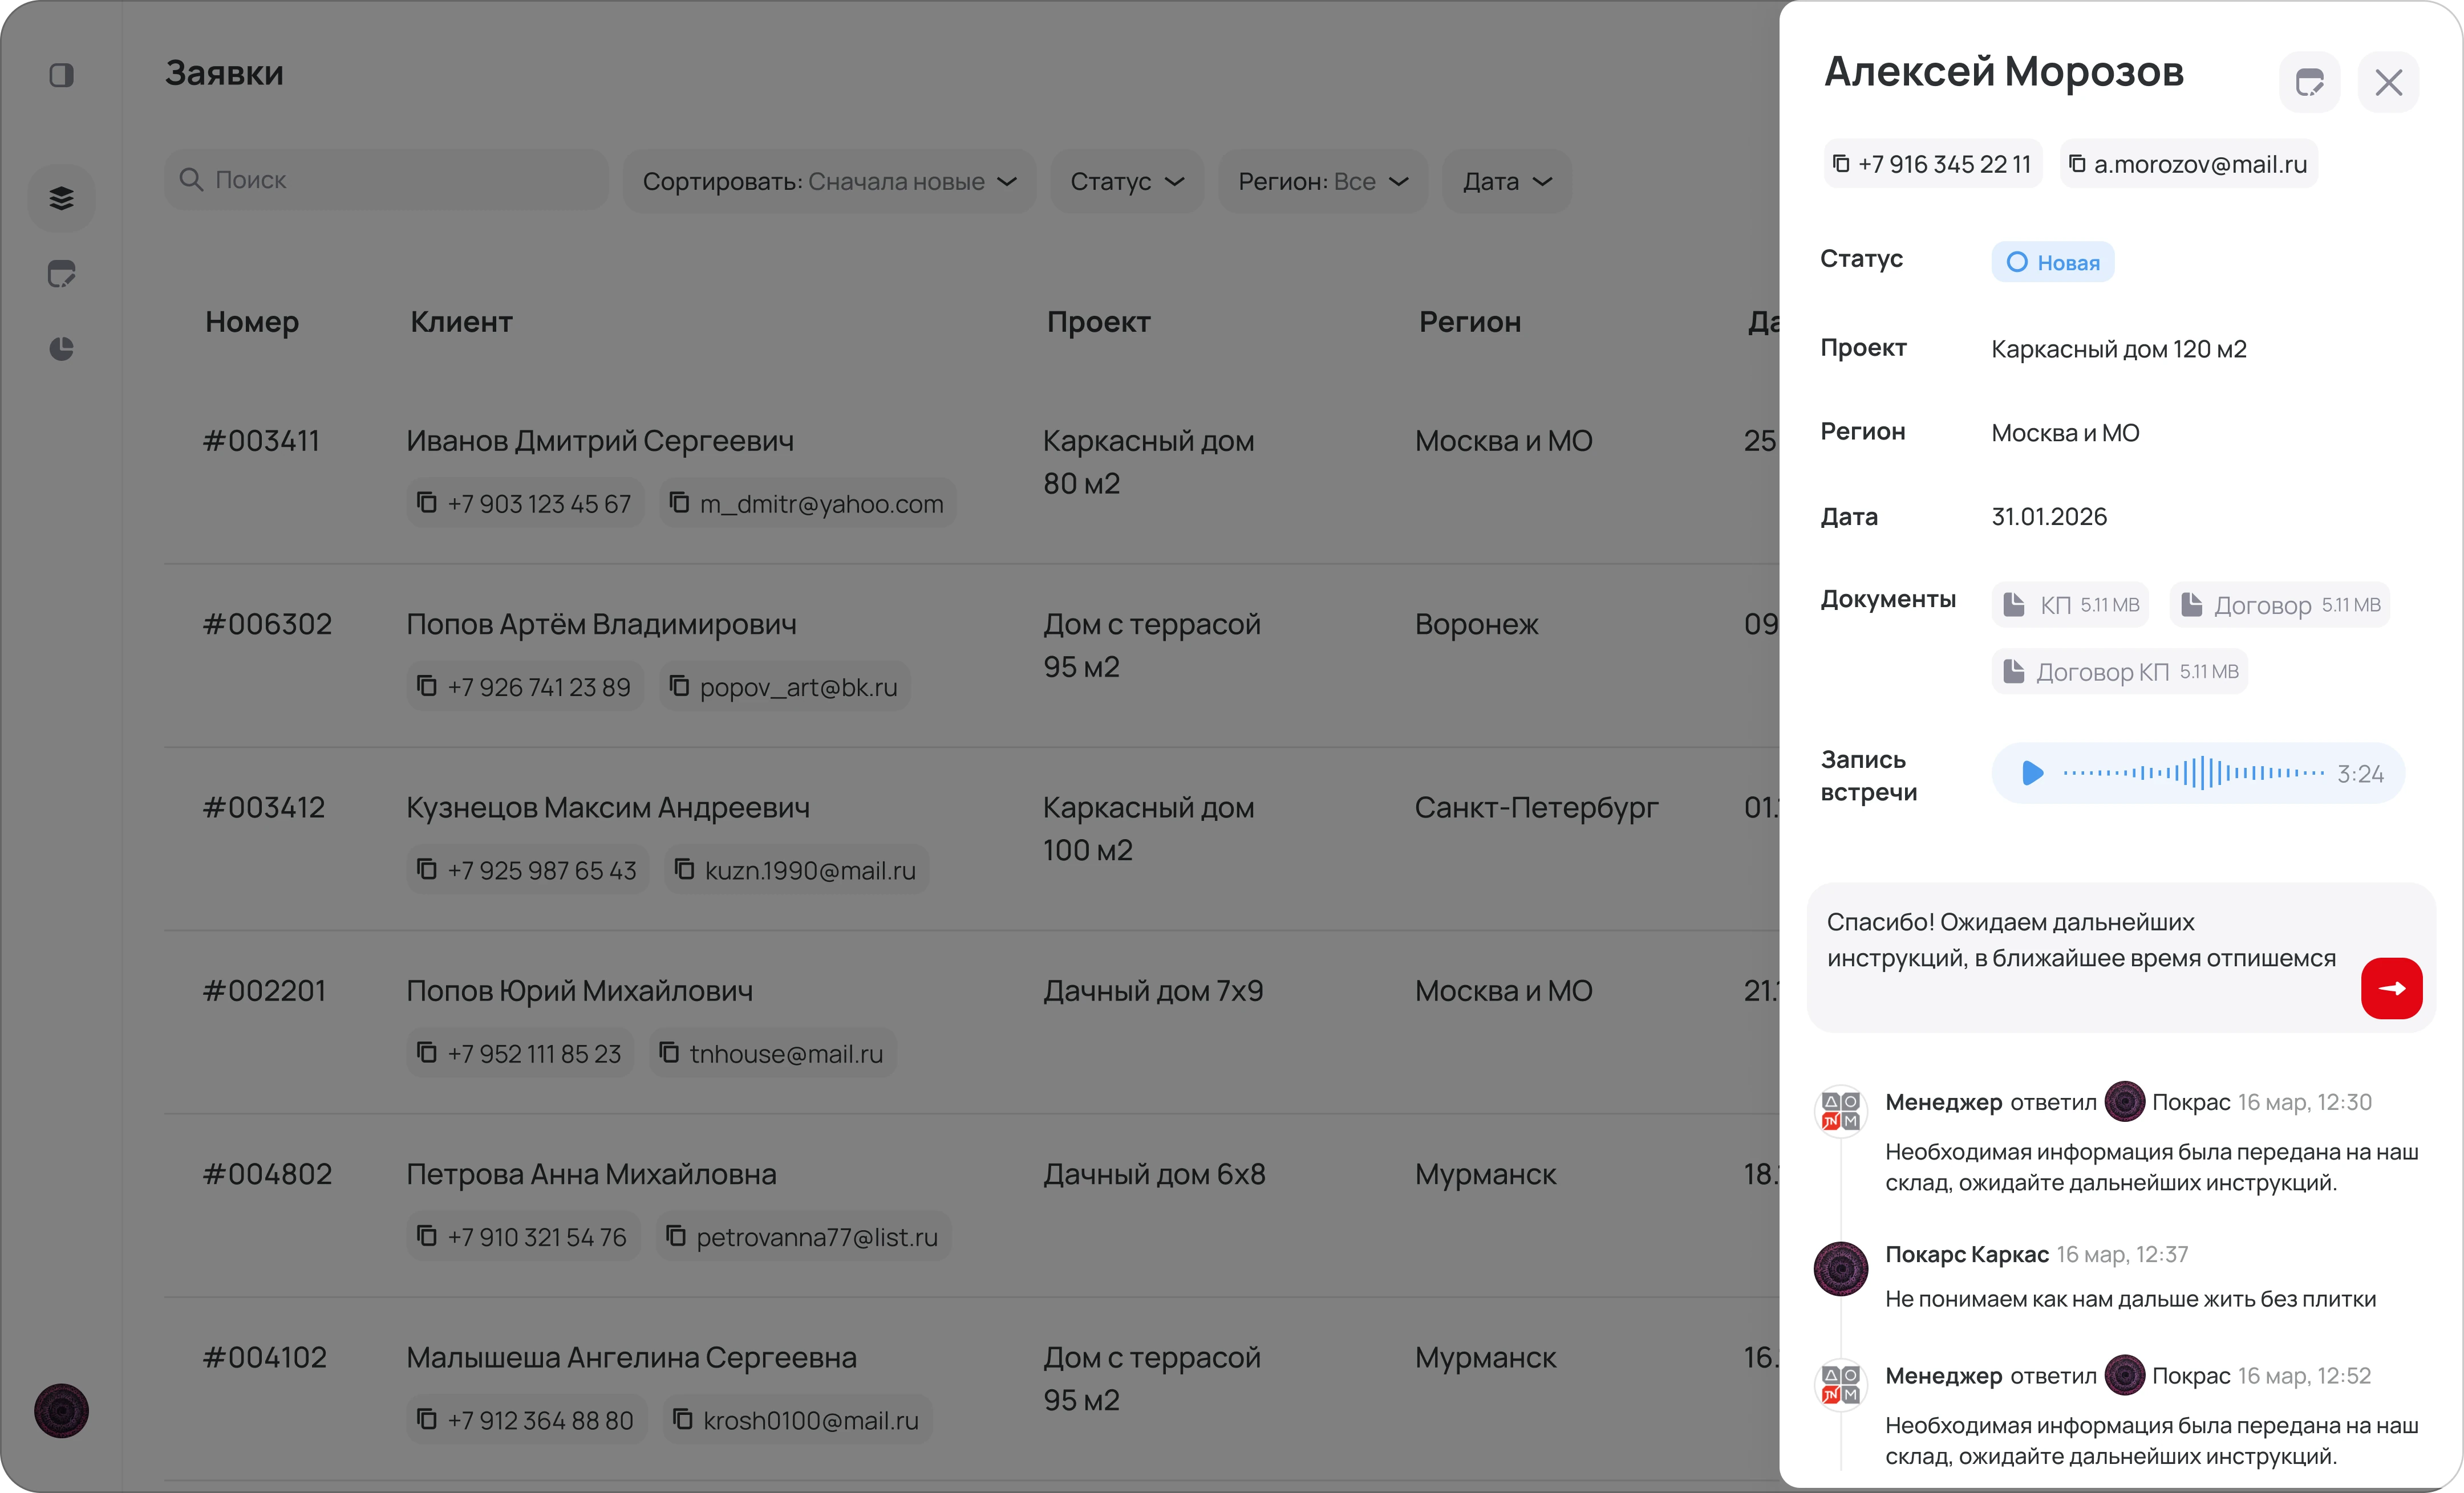
Task: Click the Поиск search field
Action: point(386,180)
